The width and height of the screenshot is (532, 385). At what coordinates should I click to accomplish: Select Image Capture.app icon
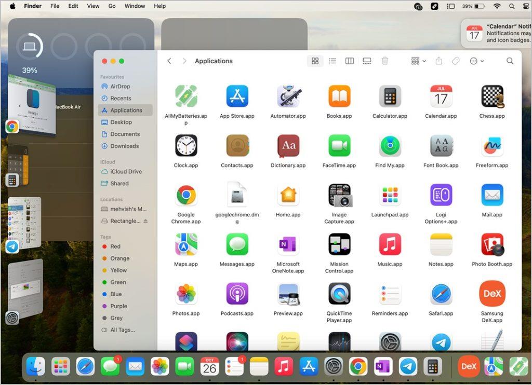(339, 195)
